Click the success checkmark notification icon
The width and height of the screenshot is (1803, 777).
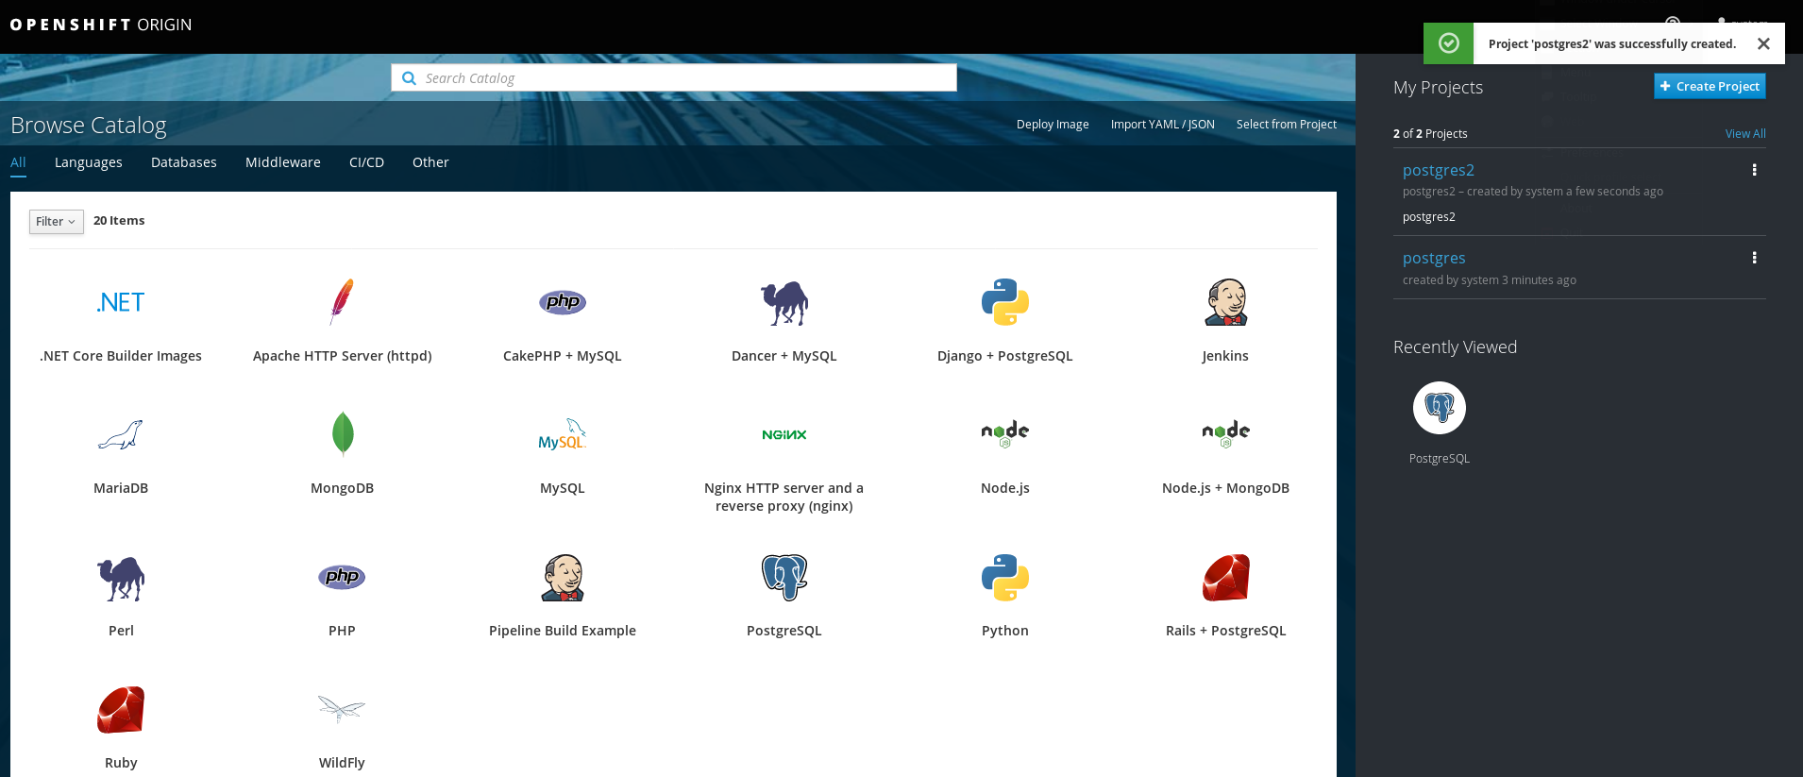1449,43
